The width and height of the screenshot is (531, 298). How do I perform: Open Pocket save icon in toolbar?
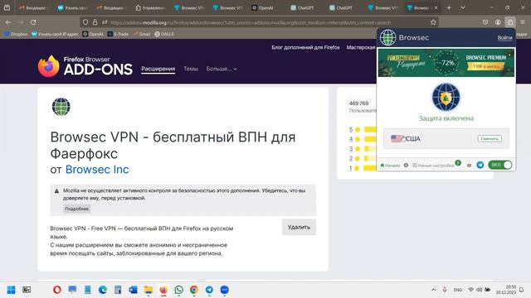tap(485, 22)
